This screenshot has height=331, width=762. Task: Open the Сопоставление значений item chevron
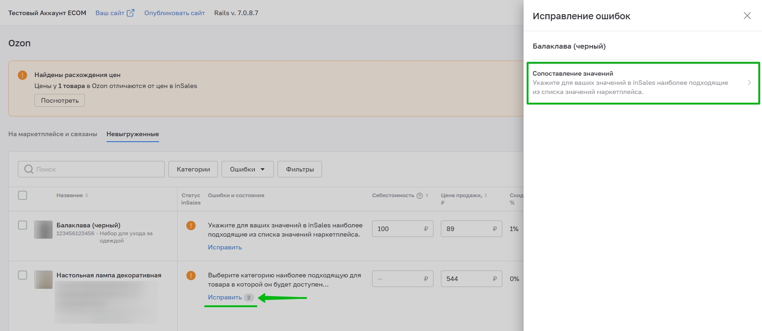click(749, 83)
